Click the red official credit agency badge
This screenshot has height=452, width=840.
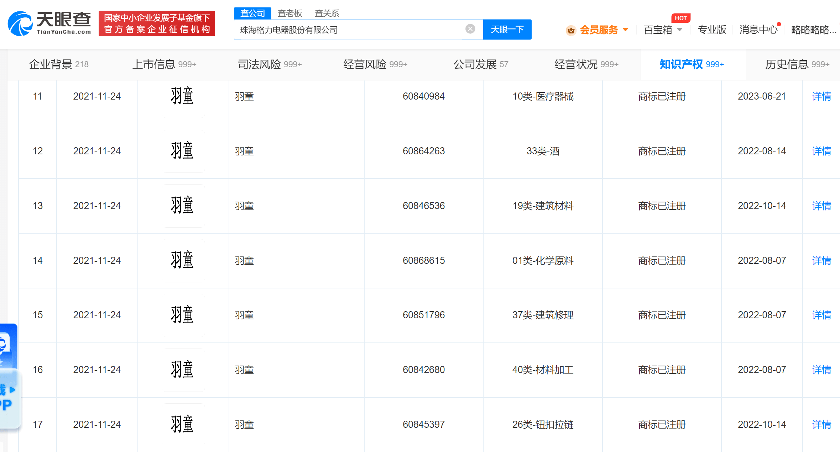pyautogui.click(x=157, y=23)
